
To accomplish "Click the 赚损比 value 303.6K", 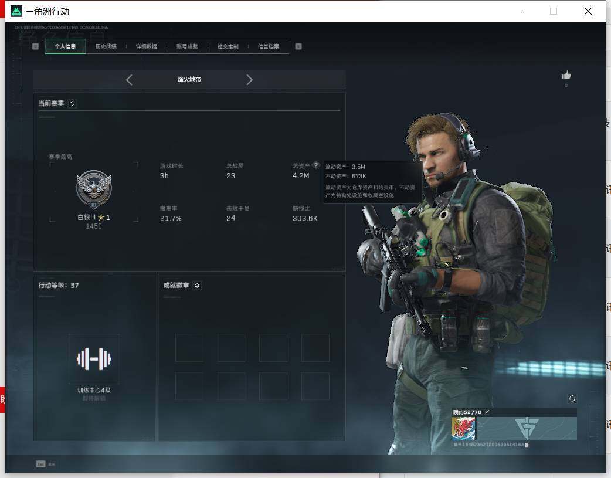I will point(305,218).
